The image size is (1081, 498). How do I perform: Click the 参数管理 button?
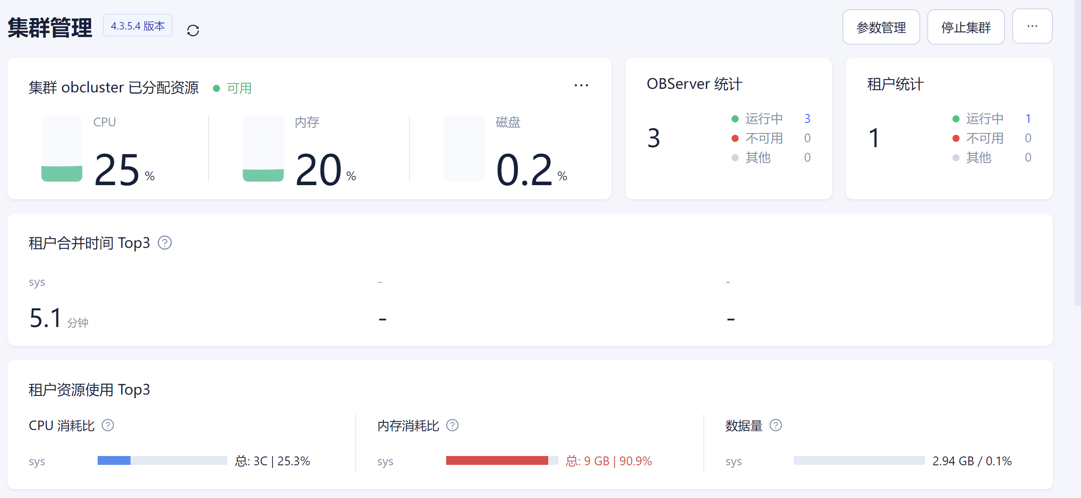pos(881,27)
